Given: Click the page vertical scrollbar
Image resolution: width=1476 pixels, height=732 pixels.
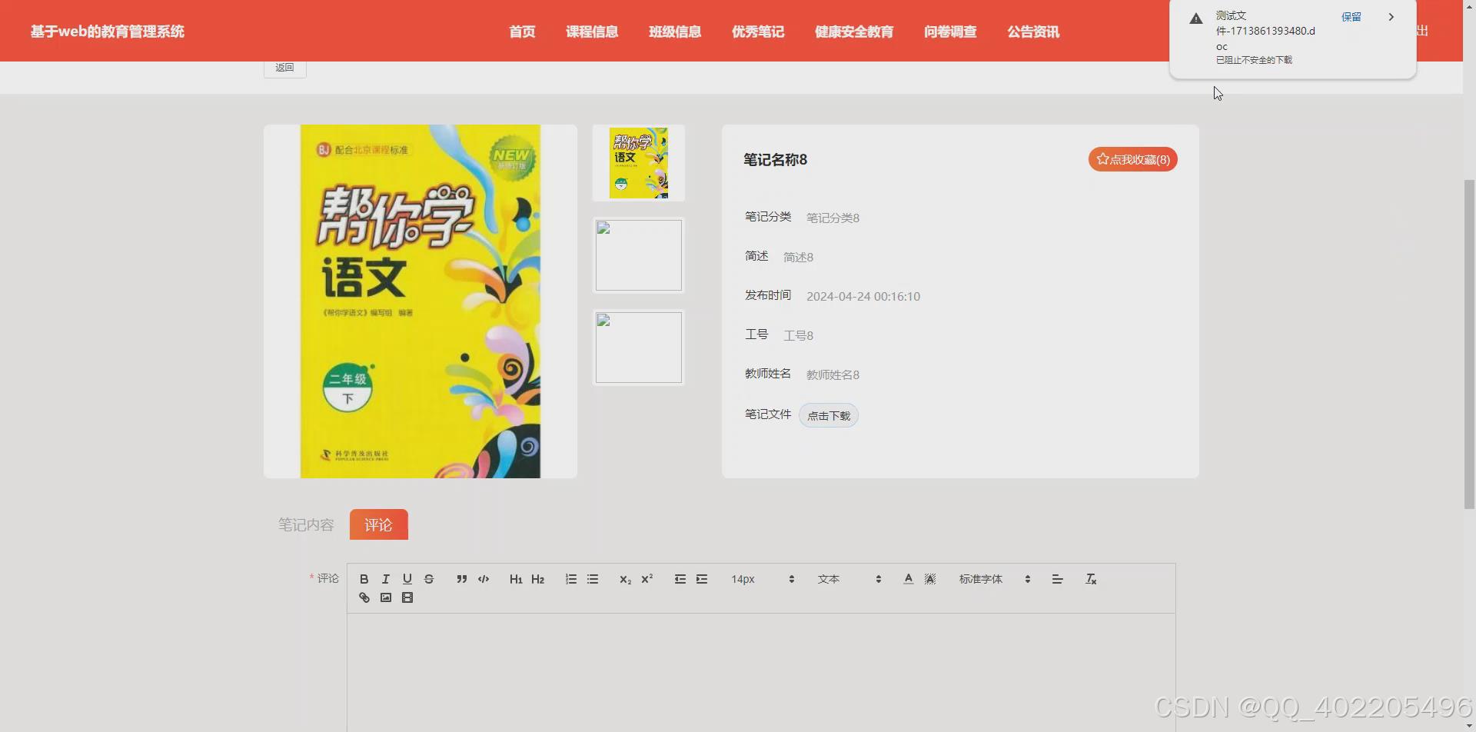Looking at the screenshot, I should click(x=1469, y=343).
